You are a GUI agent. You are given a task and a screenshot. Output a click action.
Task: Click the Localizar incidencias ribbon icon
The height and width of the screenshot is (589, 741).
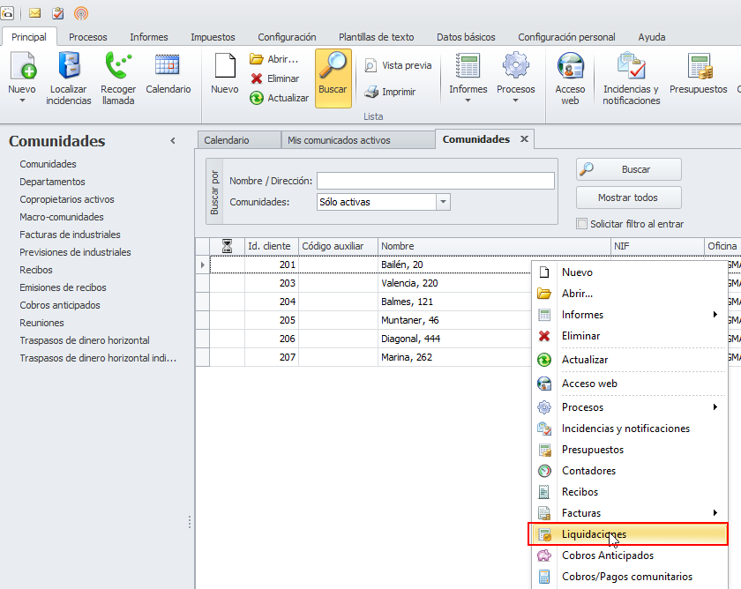pos(69,78)
